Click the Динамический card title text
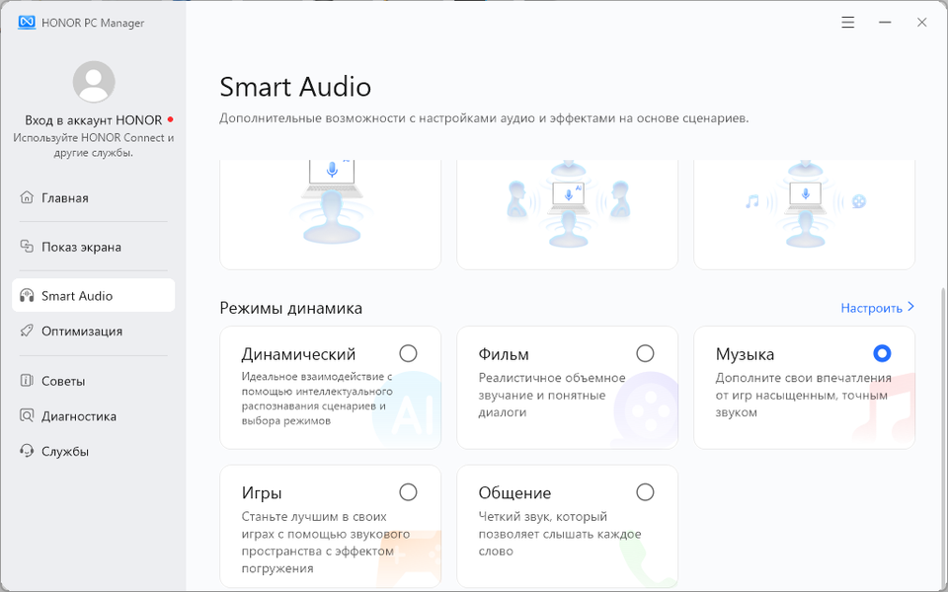948x592 pixels. click(x=298, y=354)
